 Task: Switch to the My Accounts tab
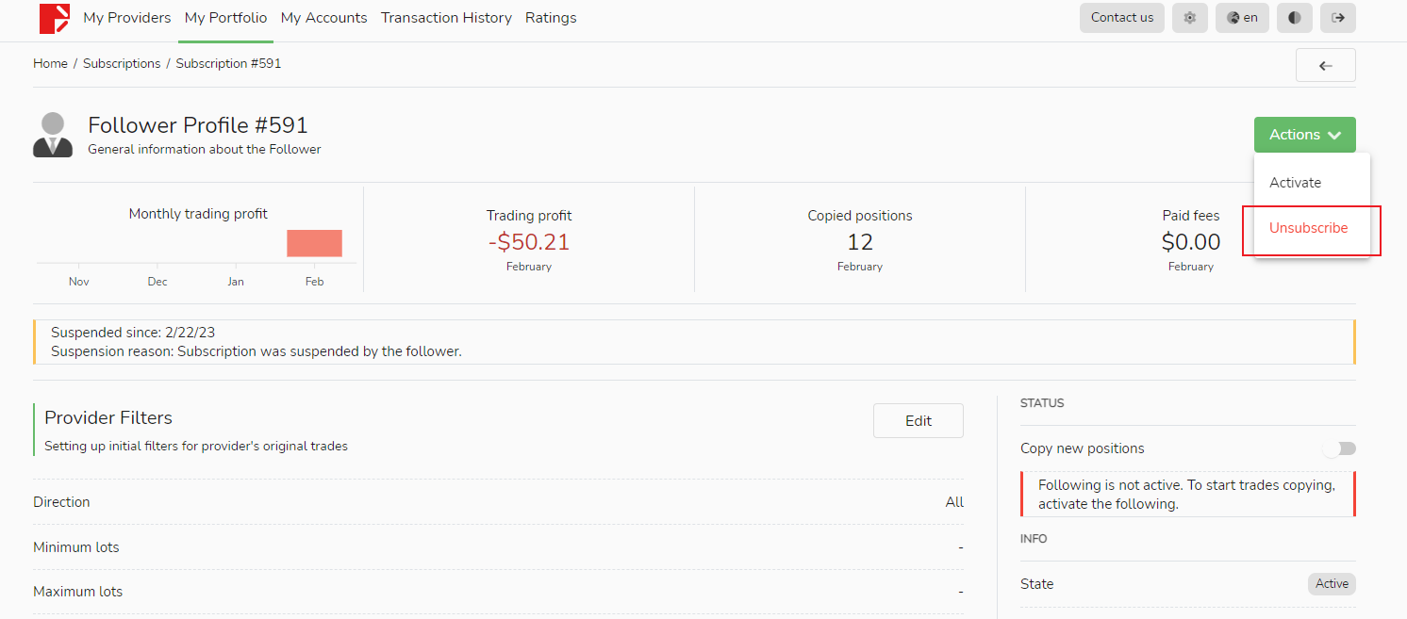(x=323, y=18)
